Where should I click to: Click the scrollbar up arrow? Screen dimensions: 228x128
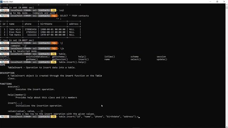(227, 5)
